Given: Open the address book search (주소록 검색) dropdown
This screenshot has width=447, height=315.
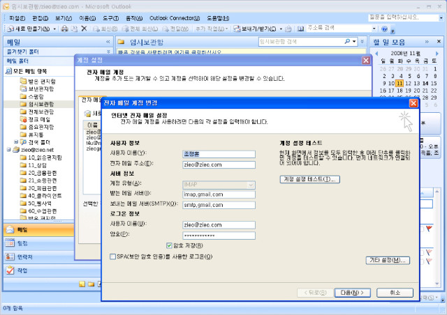Looking at the screenshot, I should tap(374, 29).
